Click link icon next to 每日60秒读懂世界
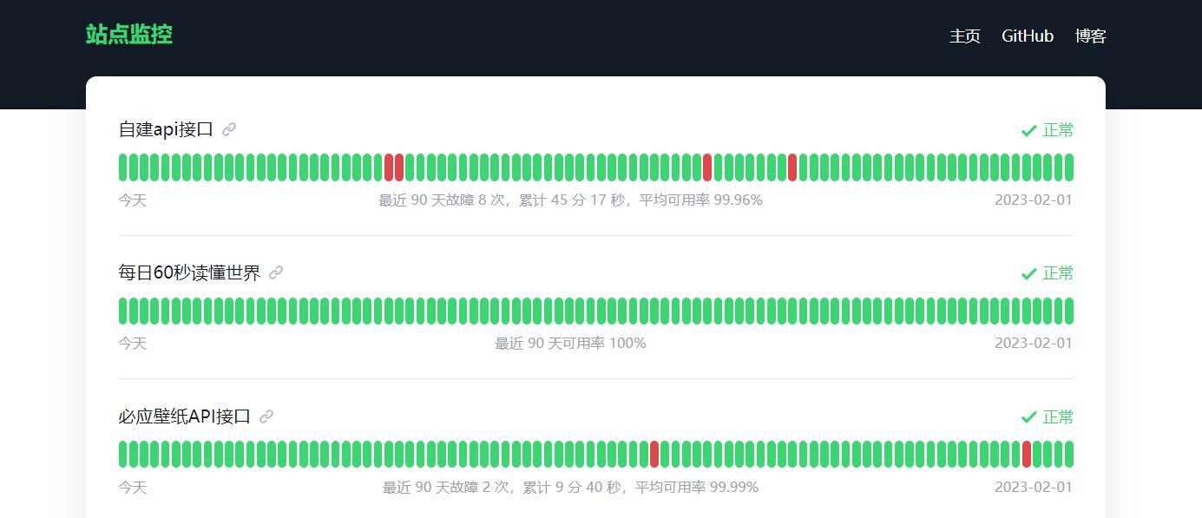1202x518 pixels. pos(276,272)
